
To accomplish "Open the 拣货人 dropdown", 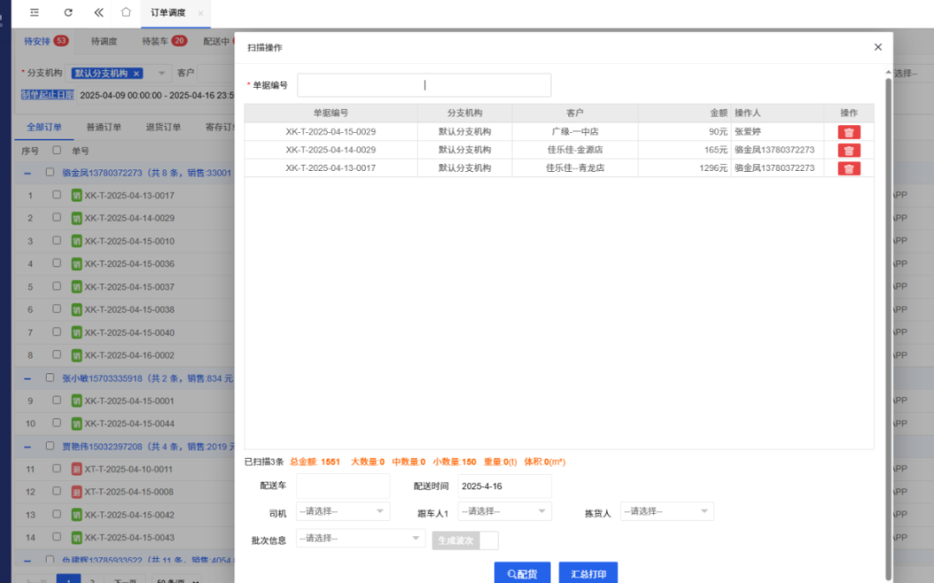I will pyautogui.click(x=667, y=510).
